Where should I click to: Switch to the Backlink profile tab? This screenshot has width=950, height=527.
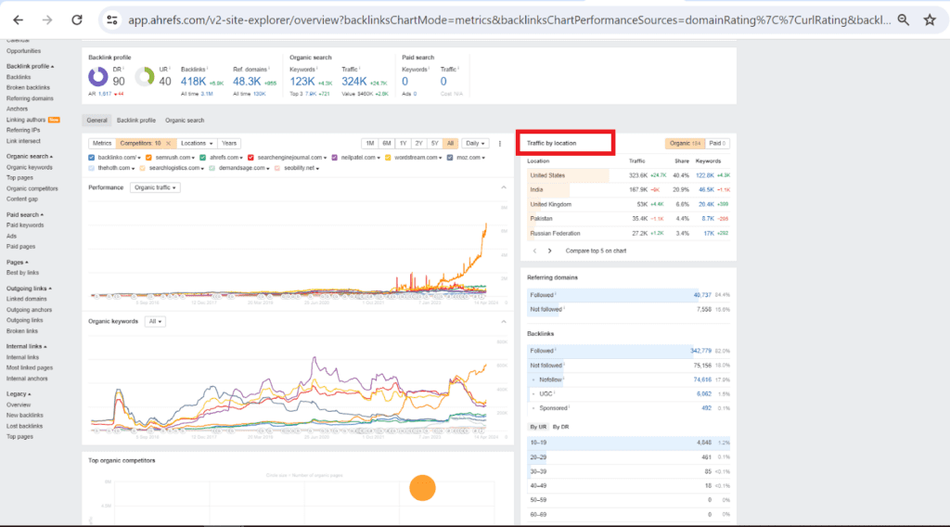pos(136,121)
